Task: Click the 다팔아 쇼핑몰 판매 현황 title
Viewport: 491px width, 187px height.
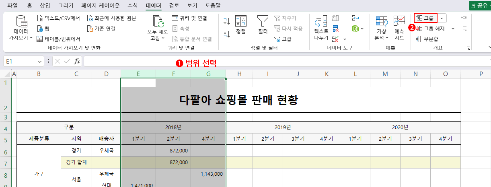Action: [238, 100]
